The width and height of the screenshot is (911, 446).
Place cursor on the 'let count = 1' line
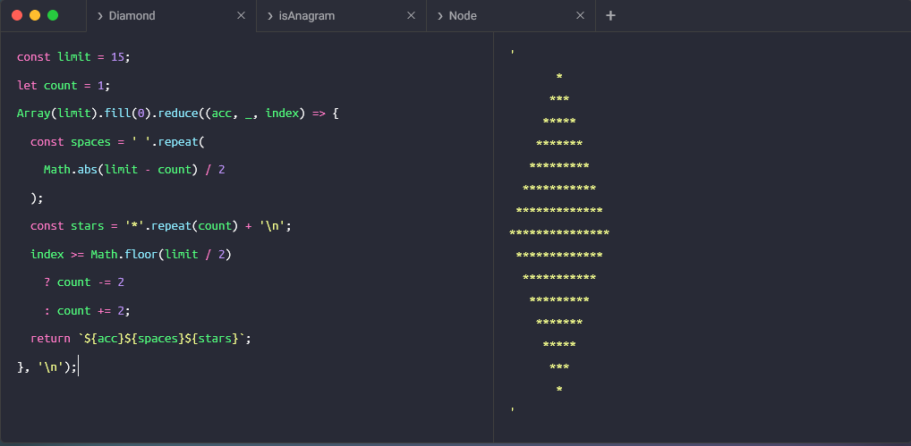point(63,86)
